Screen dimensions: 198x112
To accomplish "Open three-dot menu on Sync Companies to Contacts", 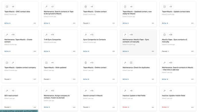I will click(x=114, y=51).
